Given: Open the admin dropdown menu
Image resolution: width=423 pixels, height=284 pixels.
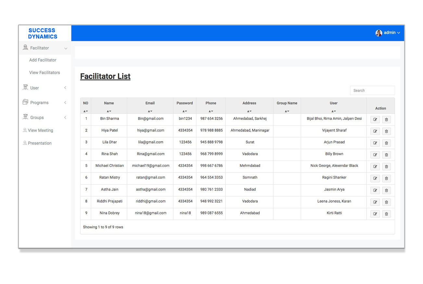Looking at the screenshot, I should 392,33.
